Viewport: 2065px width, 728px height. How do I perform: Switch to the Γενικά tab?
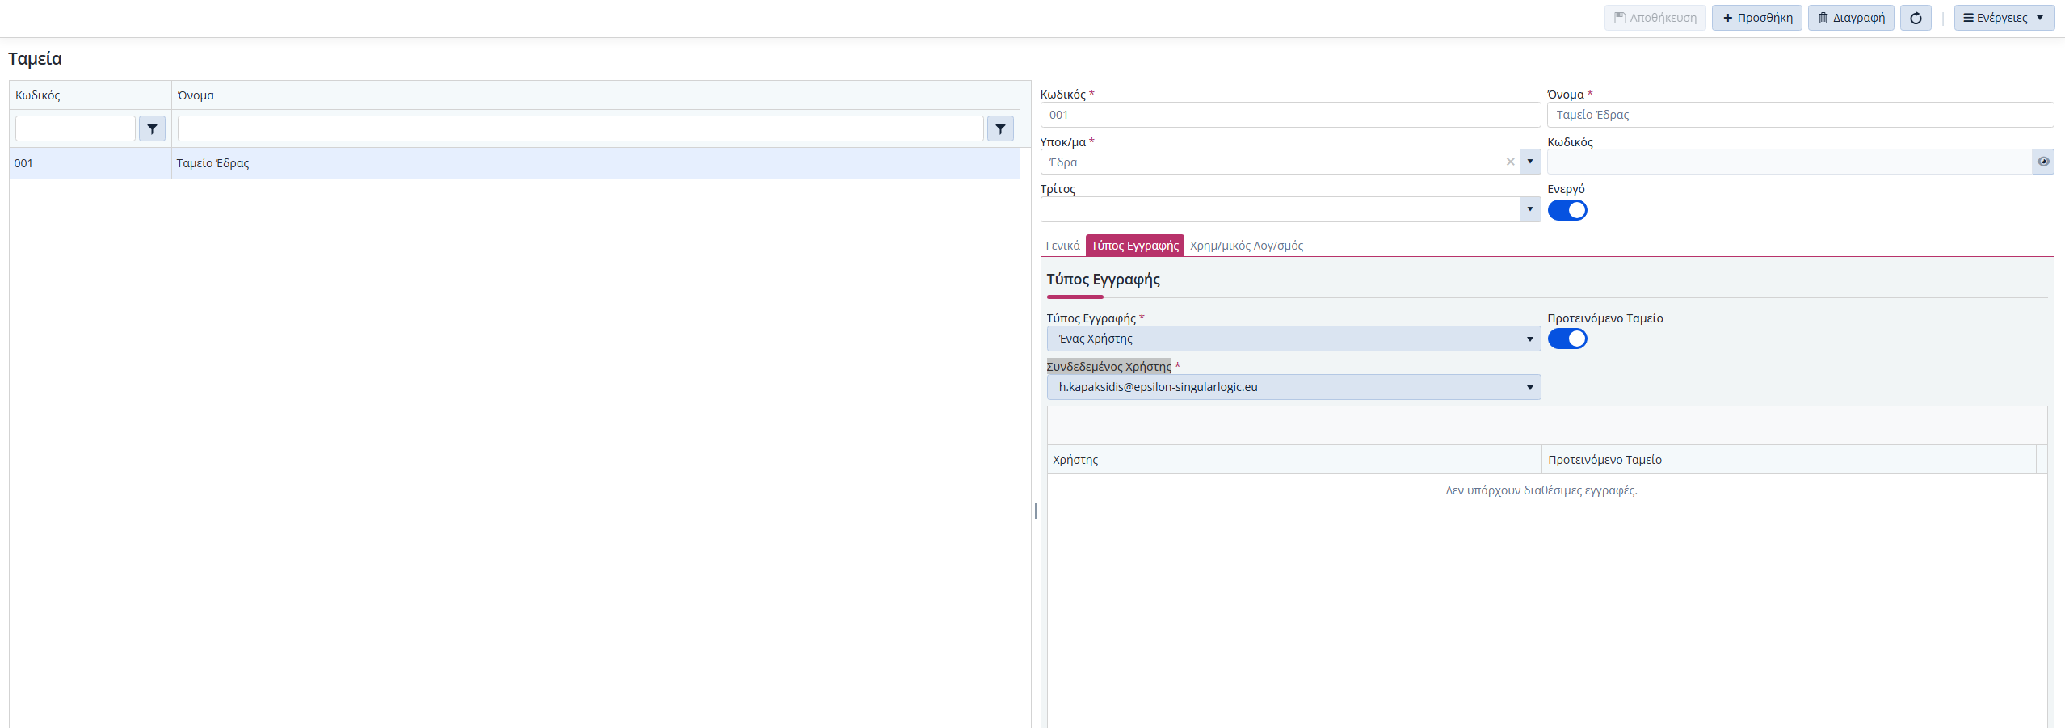click(x=1062, y=246)
